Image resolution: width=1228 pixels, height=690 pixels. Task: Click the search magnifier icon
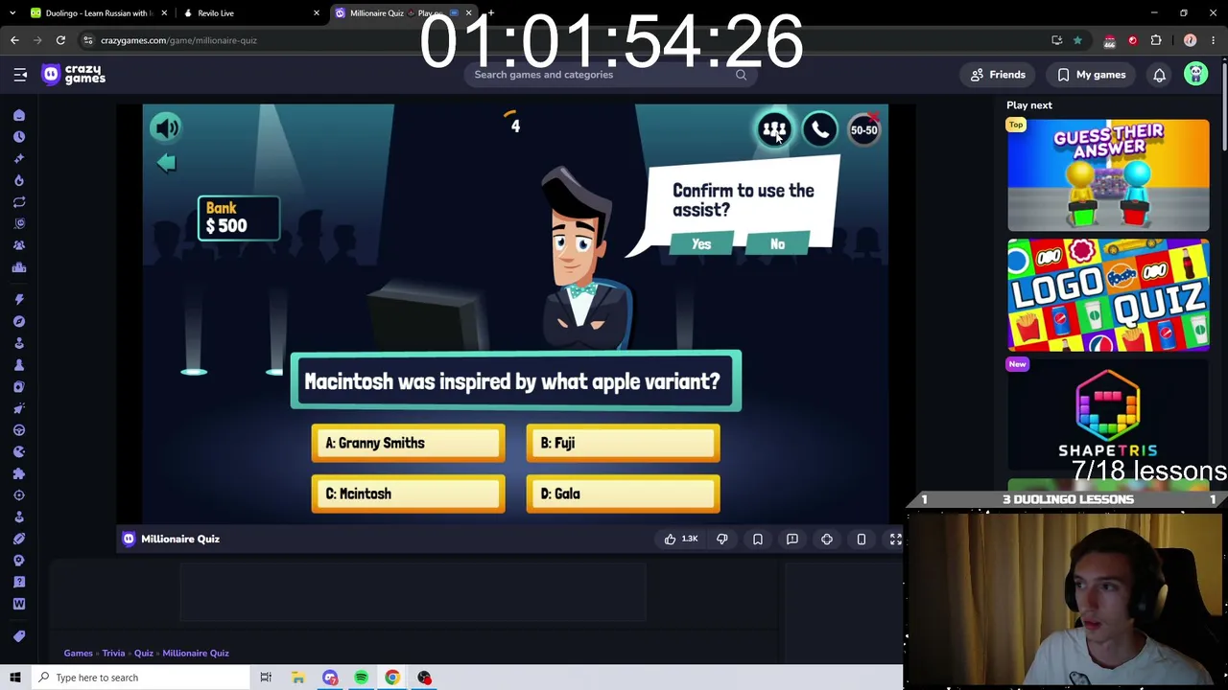741,75
